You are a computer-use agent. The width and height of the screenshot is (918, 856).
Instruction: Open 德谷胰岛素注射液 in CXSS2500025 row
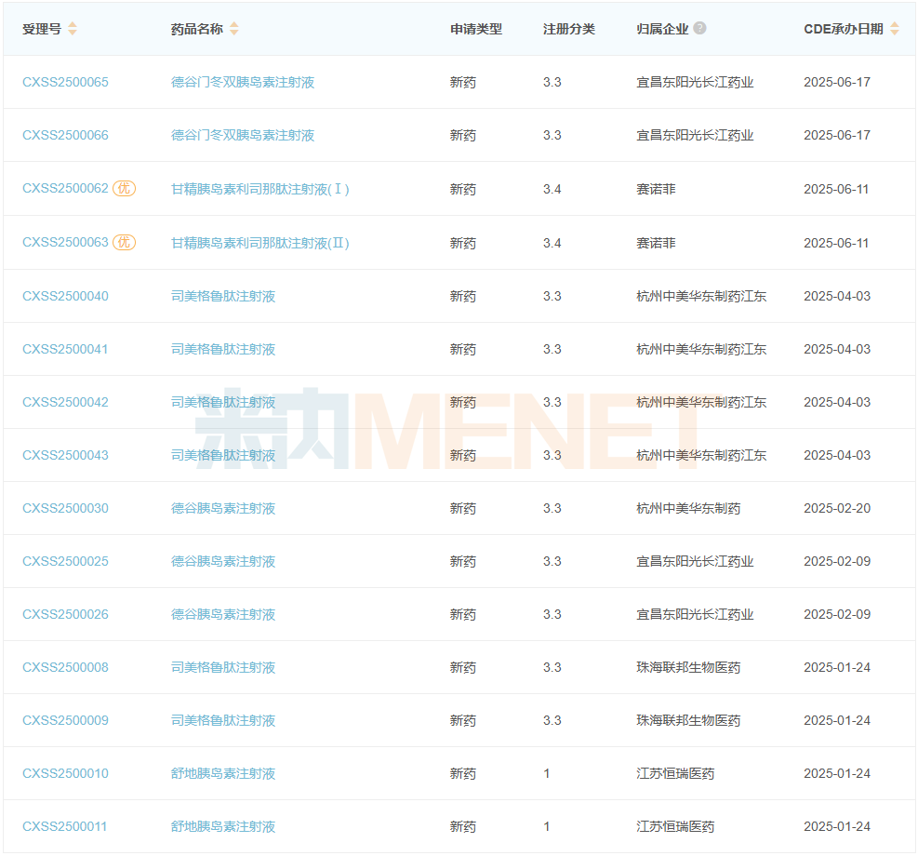tap(223, 561)
